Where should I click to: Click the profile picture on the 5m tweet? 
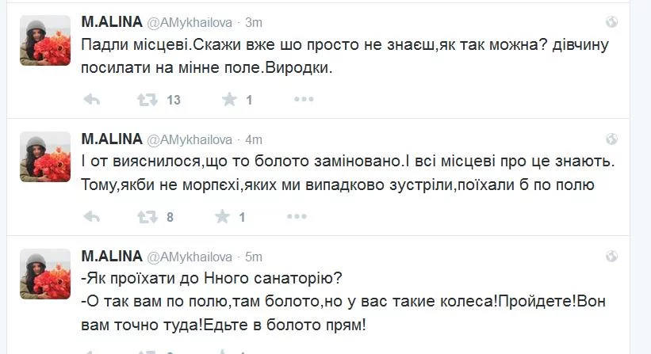click(x=40, y=274)
